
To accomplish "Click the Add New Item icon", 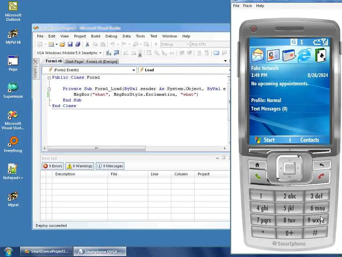I will (51, 45).
